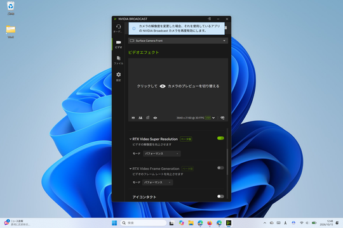This screenshot has width=343, height=228.
Task: Launch Copilot from the taskbar
Action: click(x=181, y=223)
